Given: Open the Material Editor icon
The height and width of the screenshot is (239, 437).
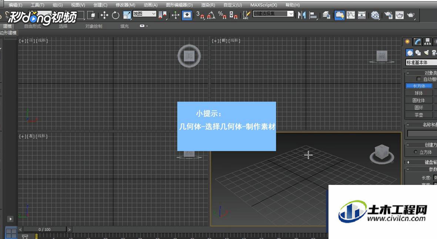Looking at the screenshot, I should pos(375,15).
